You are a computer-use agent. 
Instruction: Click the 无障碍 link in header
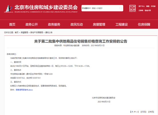(141, 11)
